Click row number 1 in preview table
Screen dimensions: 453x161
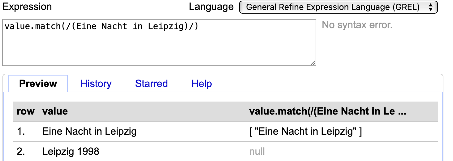(21, 132)
